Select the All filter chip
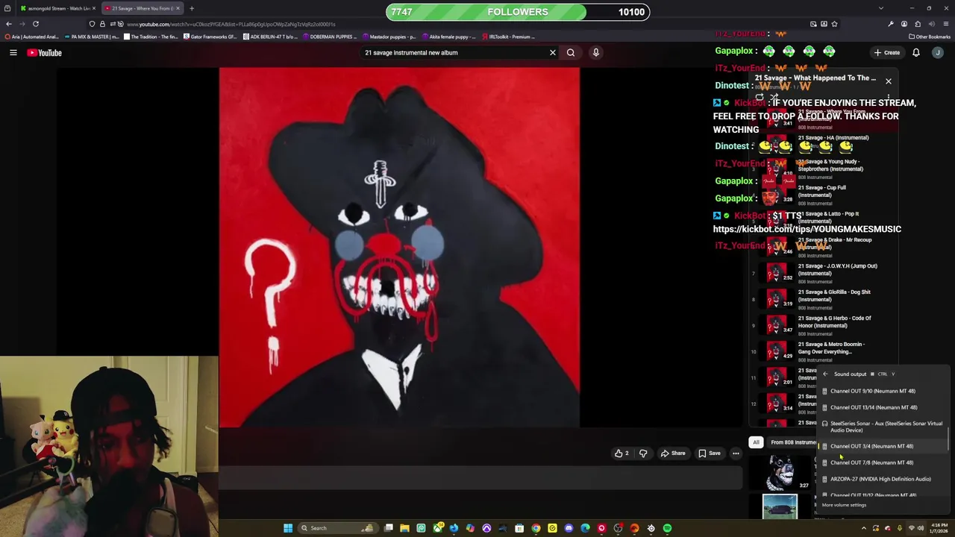 coord(756,442)
